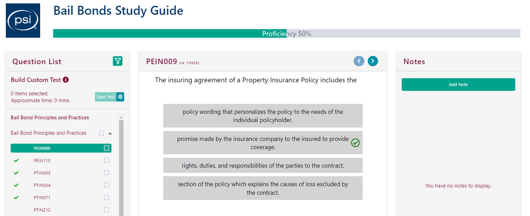The height and width of the screenshot is (216, 530).
Task: Select all in Bail Bond Principles checkbox
Action: (x=101, y=133)
